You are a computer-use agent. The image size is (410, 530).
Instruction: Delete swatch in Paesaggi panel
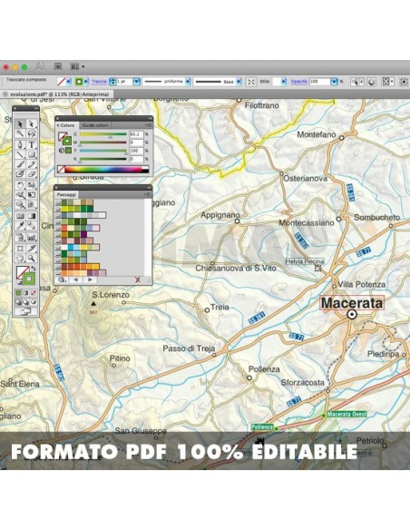[x=138, y=280]
